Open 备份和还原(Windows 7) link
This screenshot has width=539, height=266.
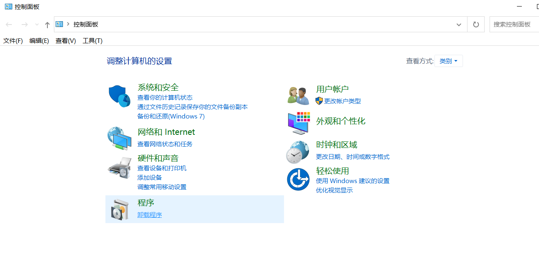pos(171,116)
